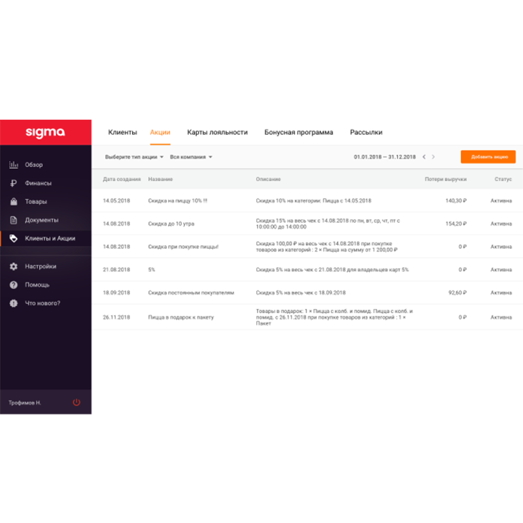The height and width of the screenshot is (523, 523).
Task: Click description Скидка 5% на весь чек с 18.09.2018
Action: click(x=301, y=292)
